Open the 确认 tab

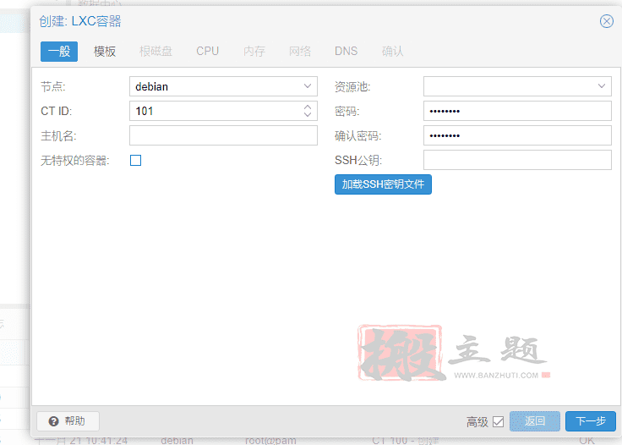click(x=392, y=52)
